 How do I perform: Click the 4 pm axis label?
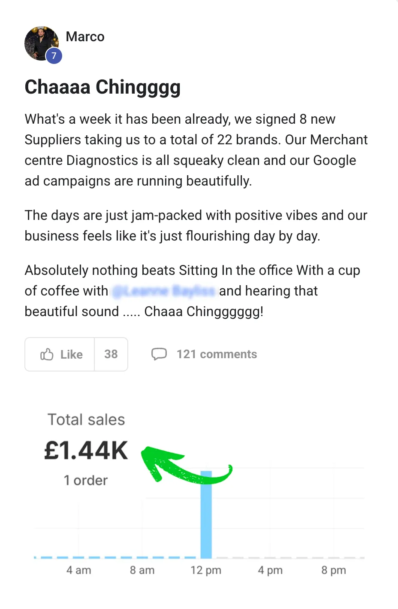click(x=270, y=570)
